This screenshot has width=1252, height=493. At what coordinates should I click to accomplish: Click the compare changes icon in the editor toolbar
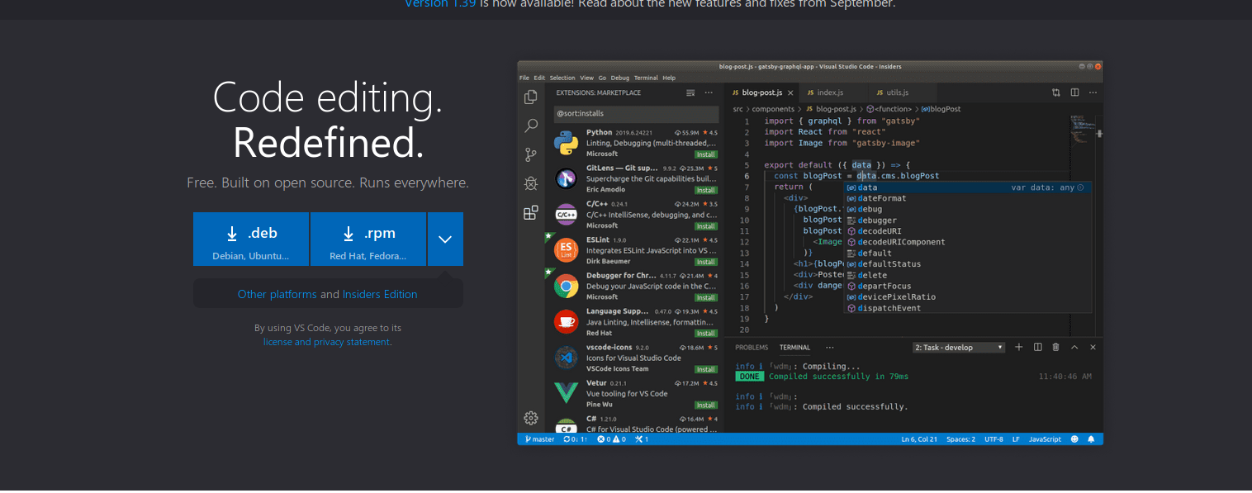click(1056, 92)
